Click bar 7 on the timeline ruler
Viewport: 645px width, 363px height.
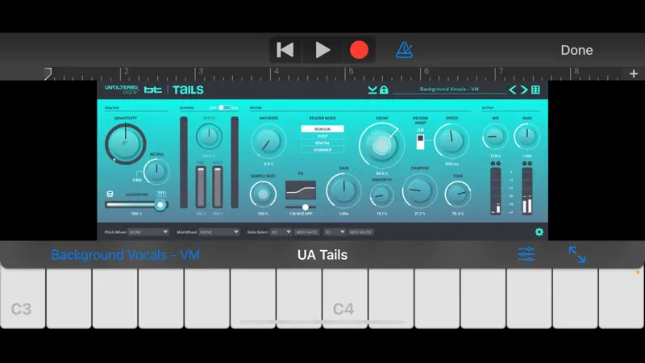click(x=500, y=73)
